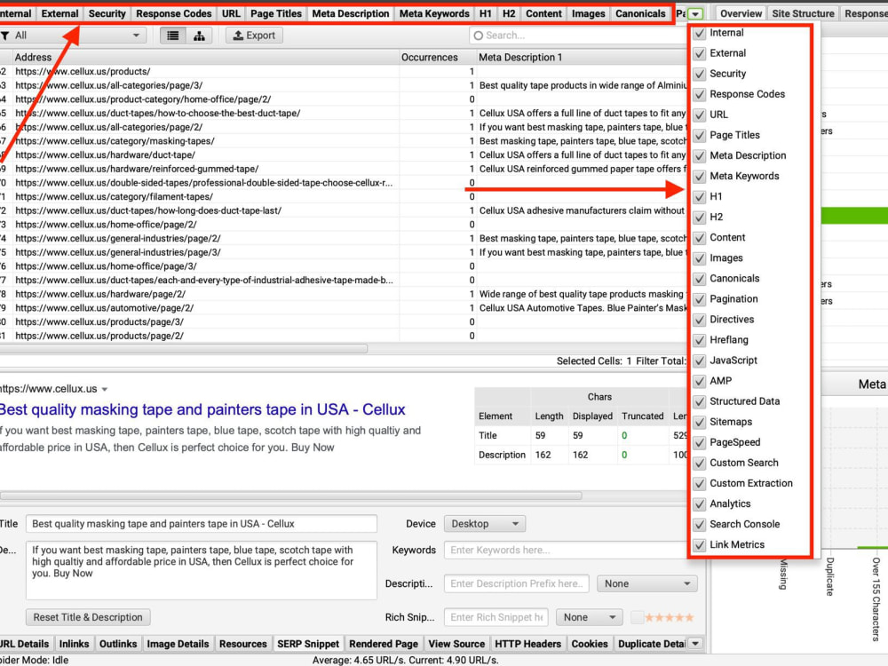The height and width of the screenshot is (666, 888).
Task: Open the All filter dropdown
Action: (73, 36)
